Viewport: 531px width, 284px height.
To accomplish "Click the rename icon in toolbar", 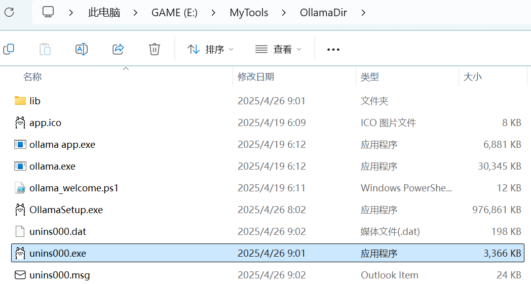I will coord(82,50).
